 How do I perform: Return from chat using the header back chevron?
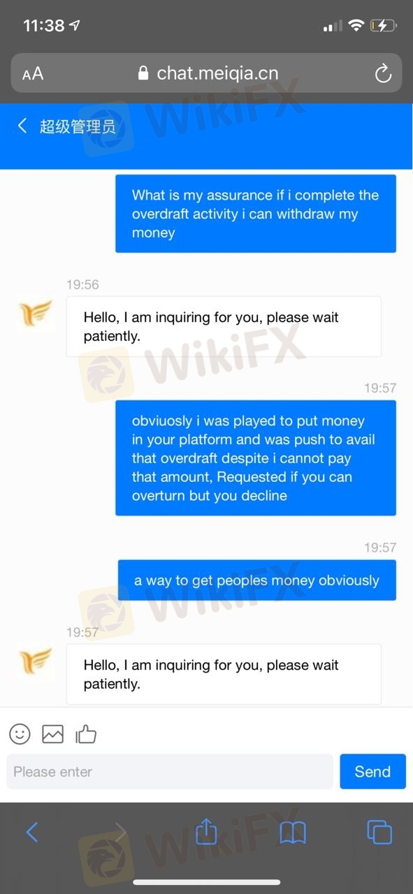click(x=22, y=126)
